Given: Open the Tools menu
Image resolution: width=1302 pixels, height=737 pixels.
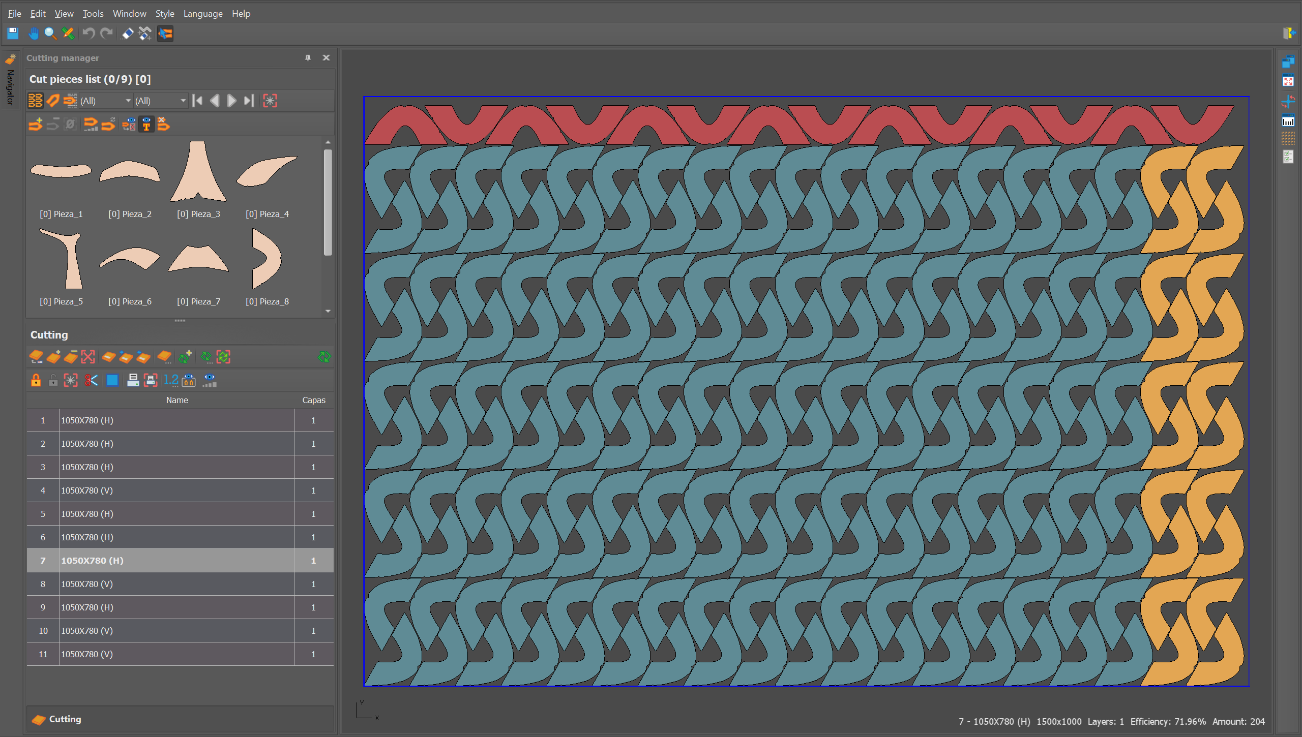Looking at the screenshot, I should (93, 14).
